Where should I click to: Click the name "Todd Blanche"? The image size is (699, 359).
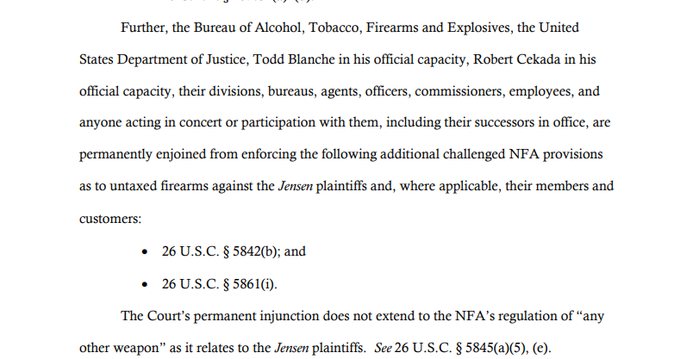pyautogui.click(x=294, y=59)
